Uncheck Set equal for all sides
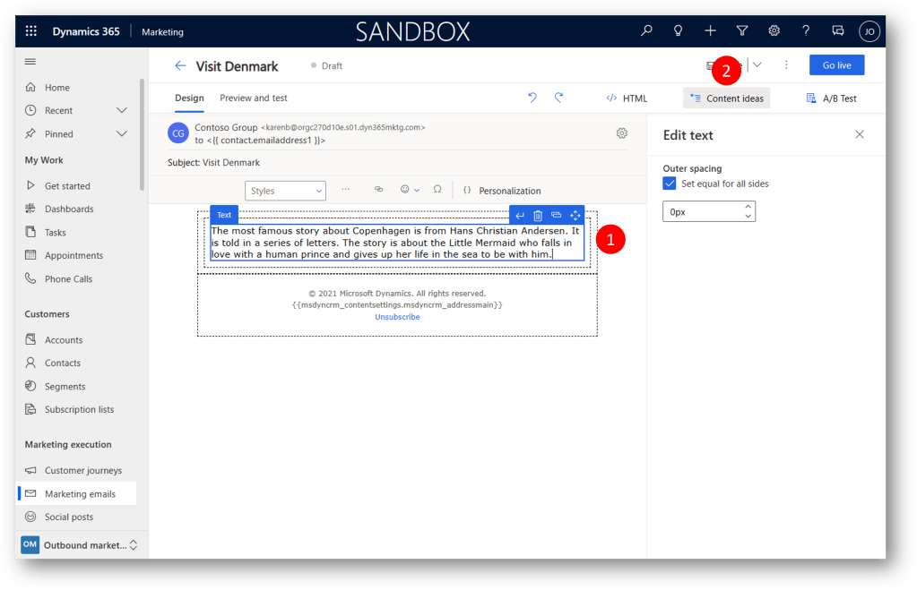Screen dimensions: 917x590 coord(670,184)
